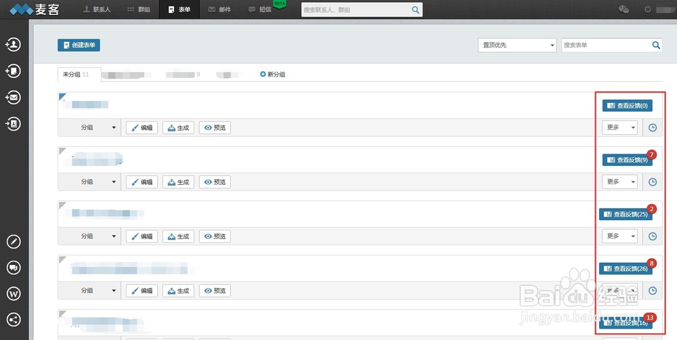Click 生成 on 查看反馈(26) form
This screenshot has width=677, height=340.
(x=178, y=291)
